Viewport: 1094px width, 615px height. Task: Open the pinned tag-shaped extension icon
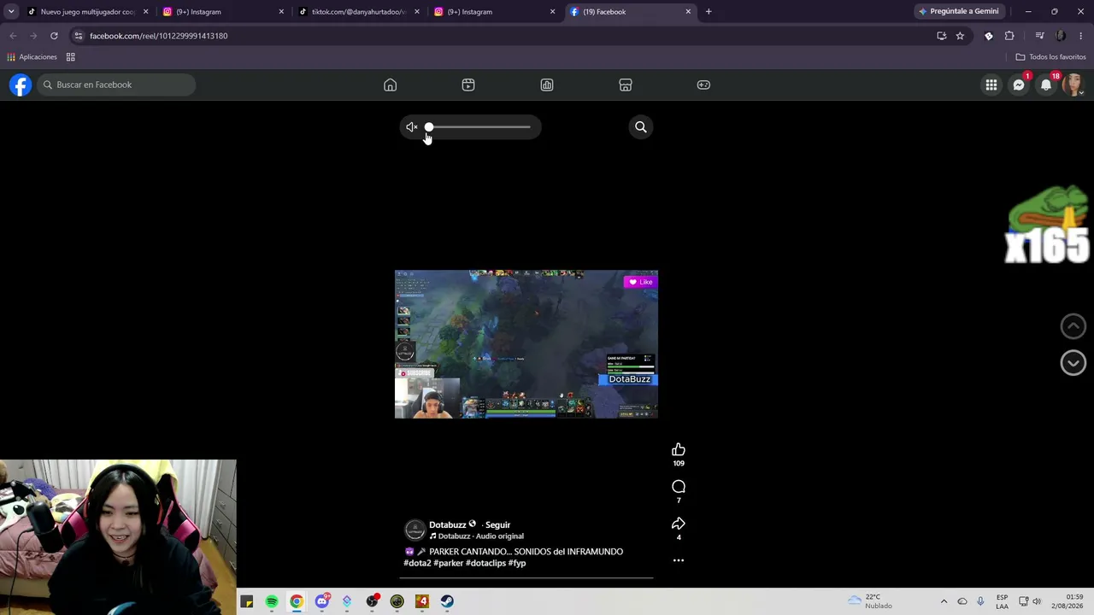989,36
